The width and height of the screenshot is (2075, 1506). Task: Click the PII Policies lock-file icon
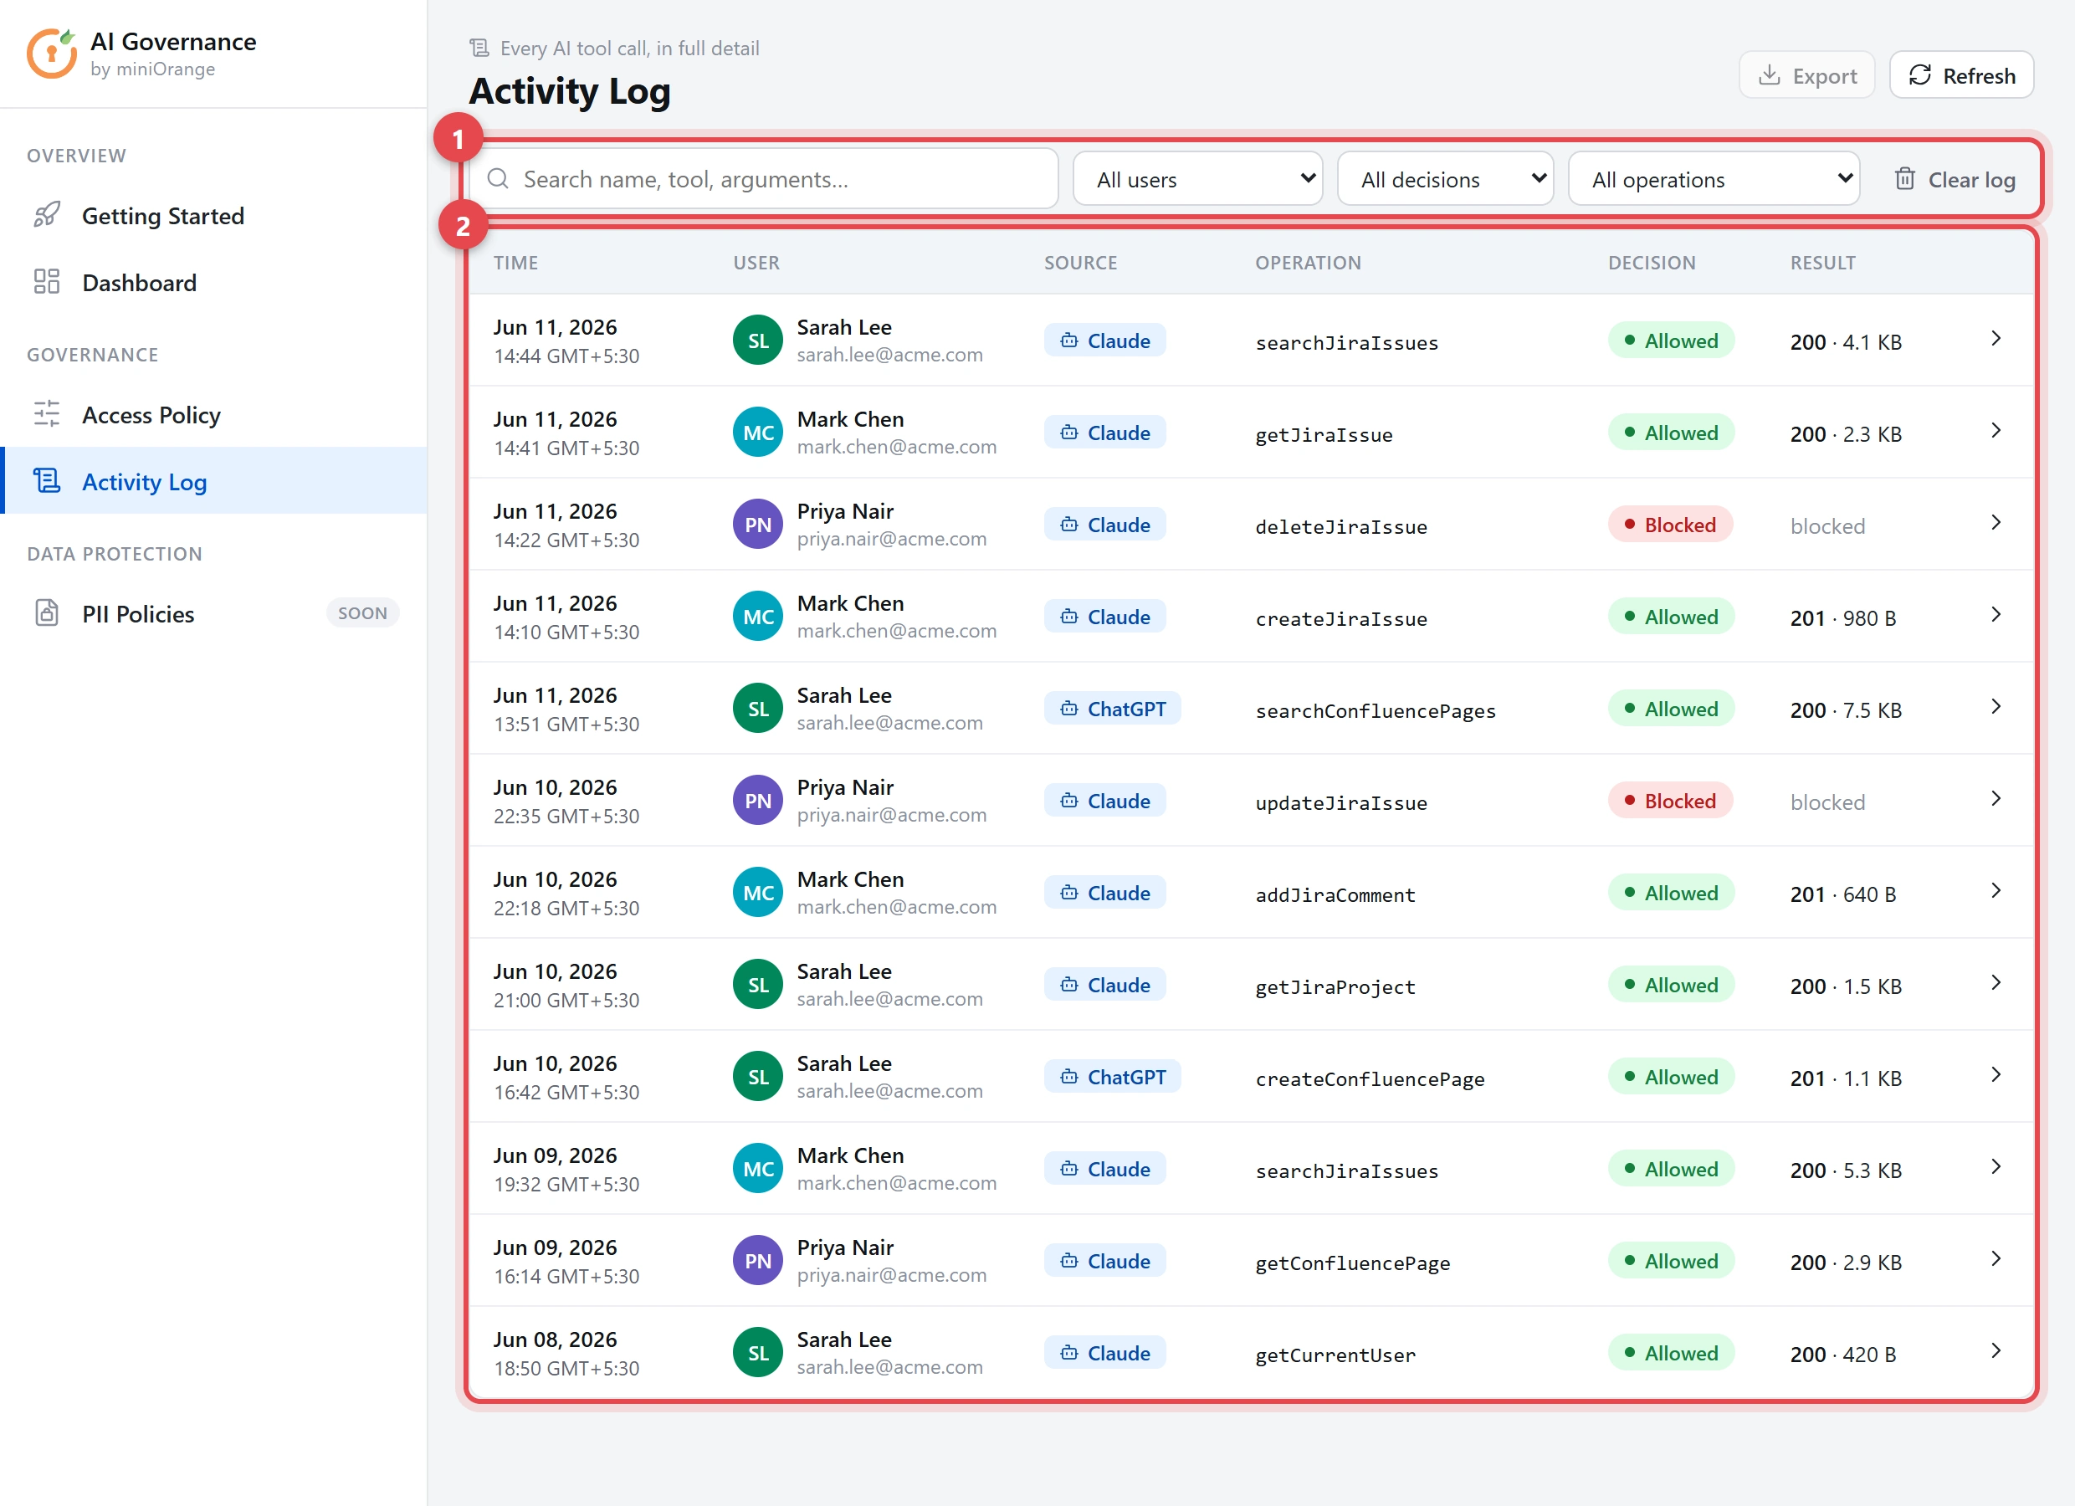pos(47,613)
